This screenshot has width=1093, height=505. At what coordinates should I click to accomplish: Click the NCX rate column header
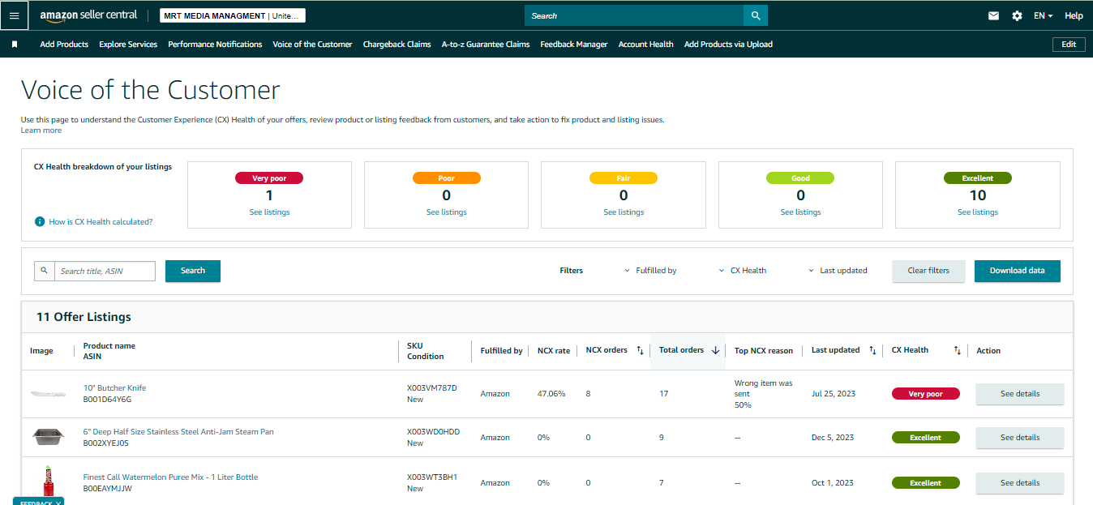pyautogui.click(x=554, y=351)
